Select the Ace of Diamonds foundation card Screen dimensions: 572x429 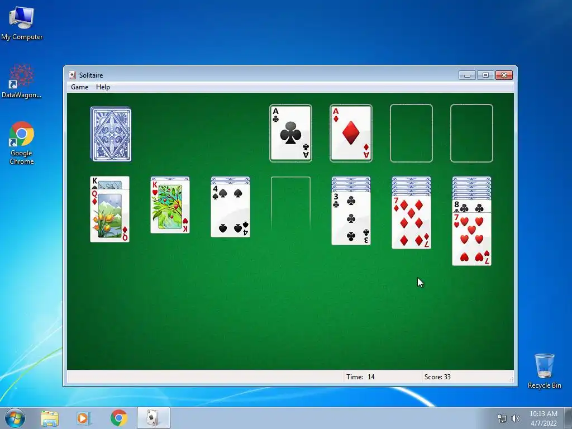click(x=351, y=133)
